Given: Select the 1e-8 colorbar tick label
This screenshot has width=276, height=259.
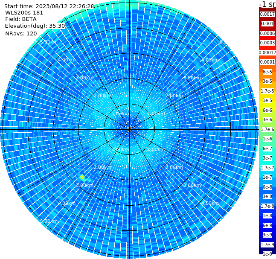Looking at the screenshot, I should pos(267,215).
